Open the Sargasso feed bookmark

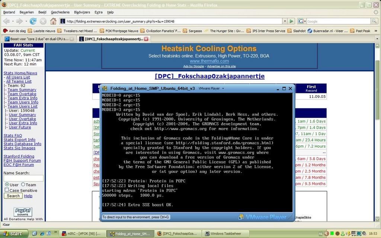tap(192, 31)
